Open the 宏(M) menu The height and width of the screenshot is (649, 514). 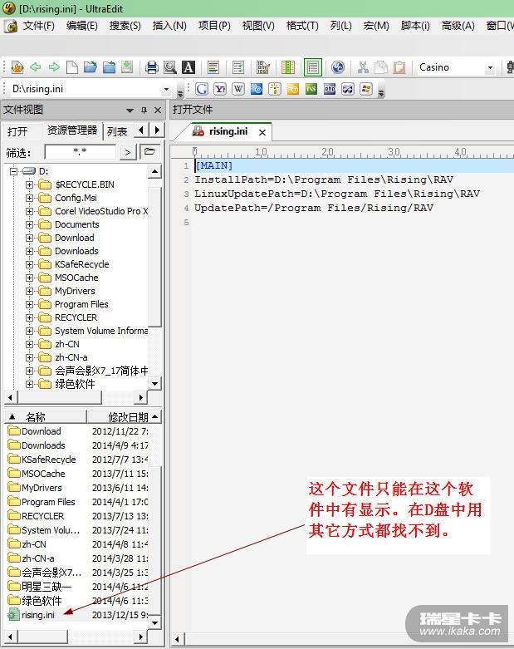pyautogui.click(x=376, y=26)
